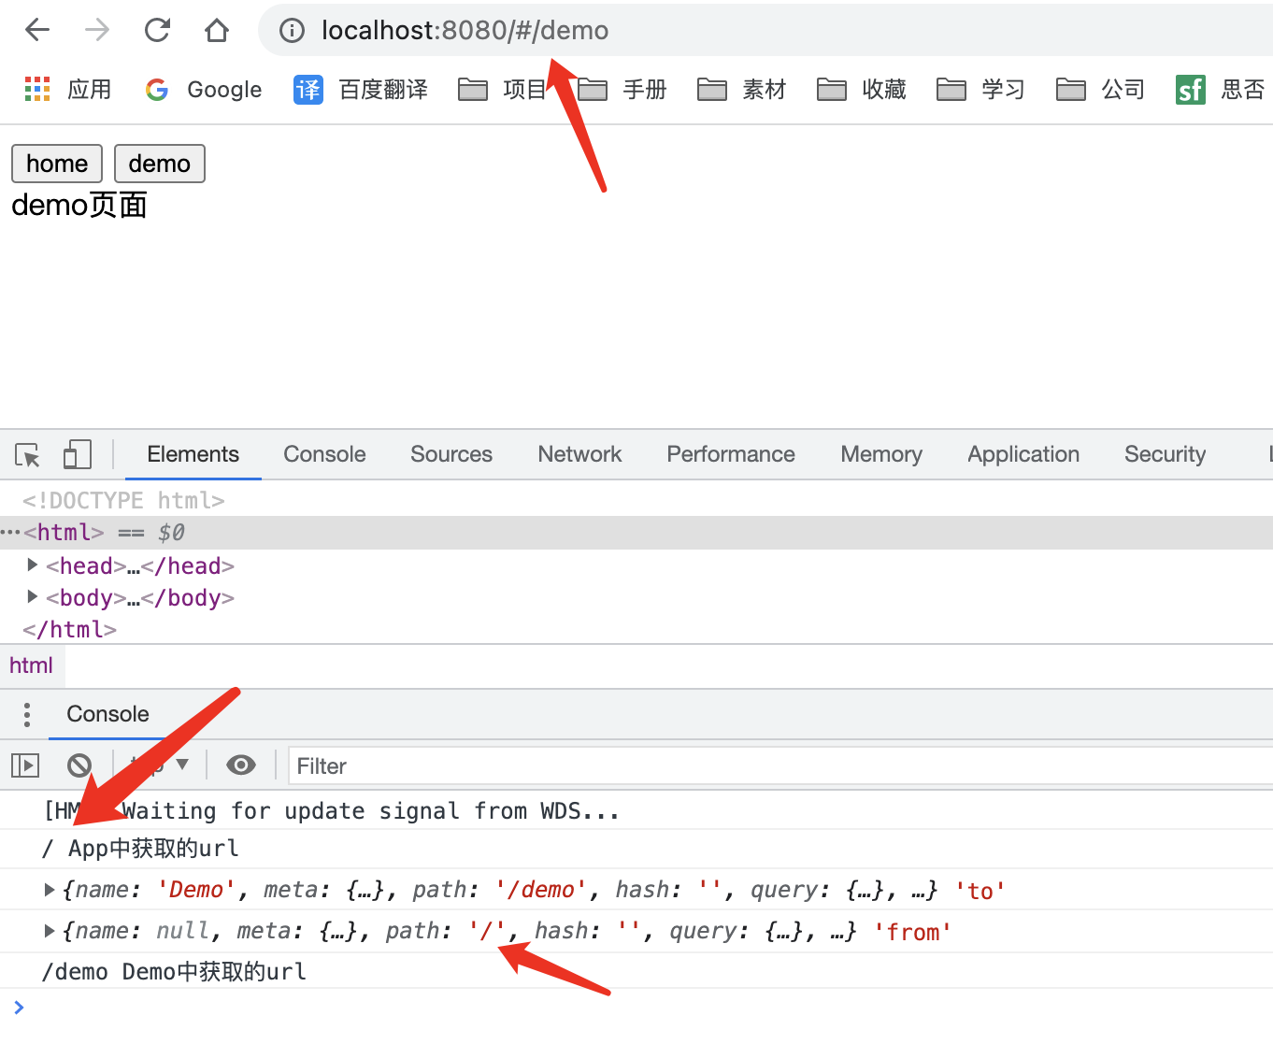Viewport: 1273px width, 1058px height.
Task: Click the console prompt chevron
Action: pyautogui.click(x=19, y=1007)
